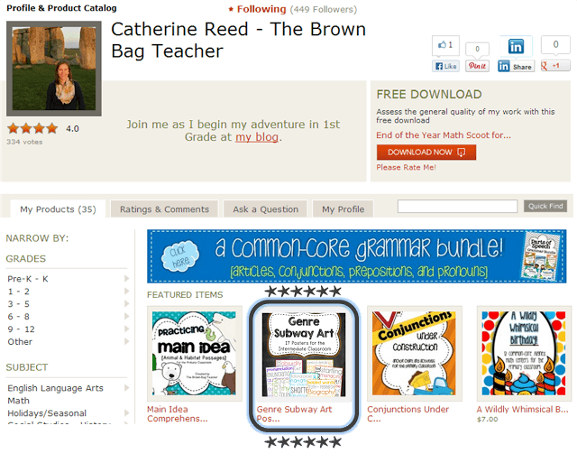This screenshot has width=577, height=463.
Task: Open the My Profile tab
Action: pos(343,209)
